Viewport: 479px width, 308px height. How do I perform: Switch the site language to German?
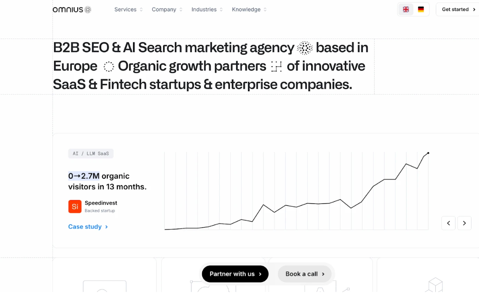pos(421,9)
